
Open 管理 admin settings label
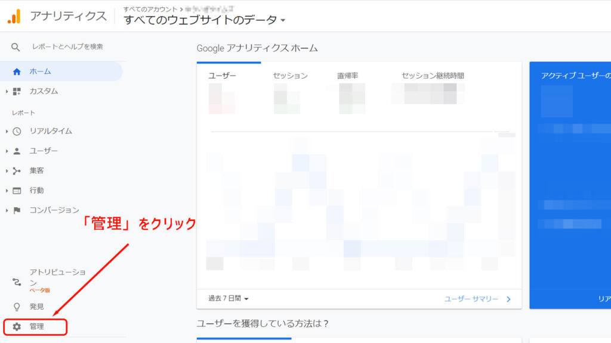(x=36, y=327)
